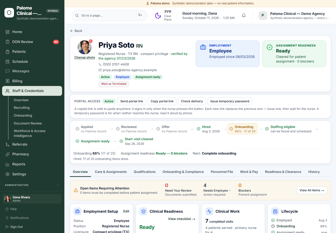Click the Employment Setup briefcase icon

[x=77, y=211]
